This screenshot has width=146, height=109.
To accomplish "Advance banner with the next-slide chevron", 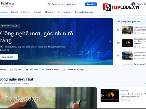I will (110, 42).
